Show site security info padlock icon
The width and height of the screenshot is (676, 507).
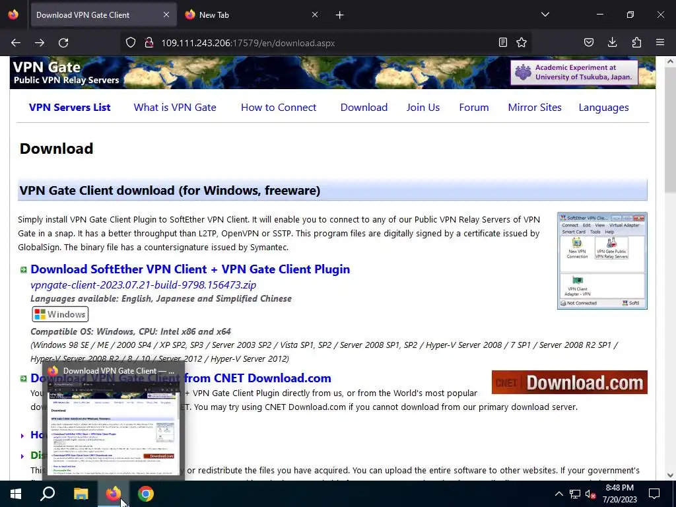click(149, 43)
